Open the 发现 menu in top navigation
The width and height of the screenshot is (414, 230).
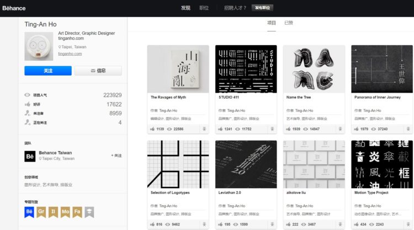(x=185, y=8)
